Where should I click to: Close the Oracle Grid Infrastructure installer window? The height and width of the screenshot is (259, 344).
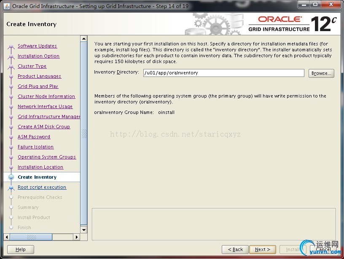[331, 4]
